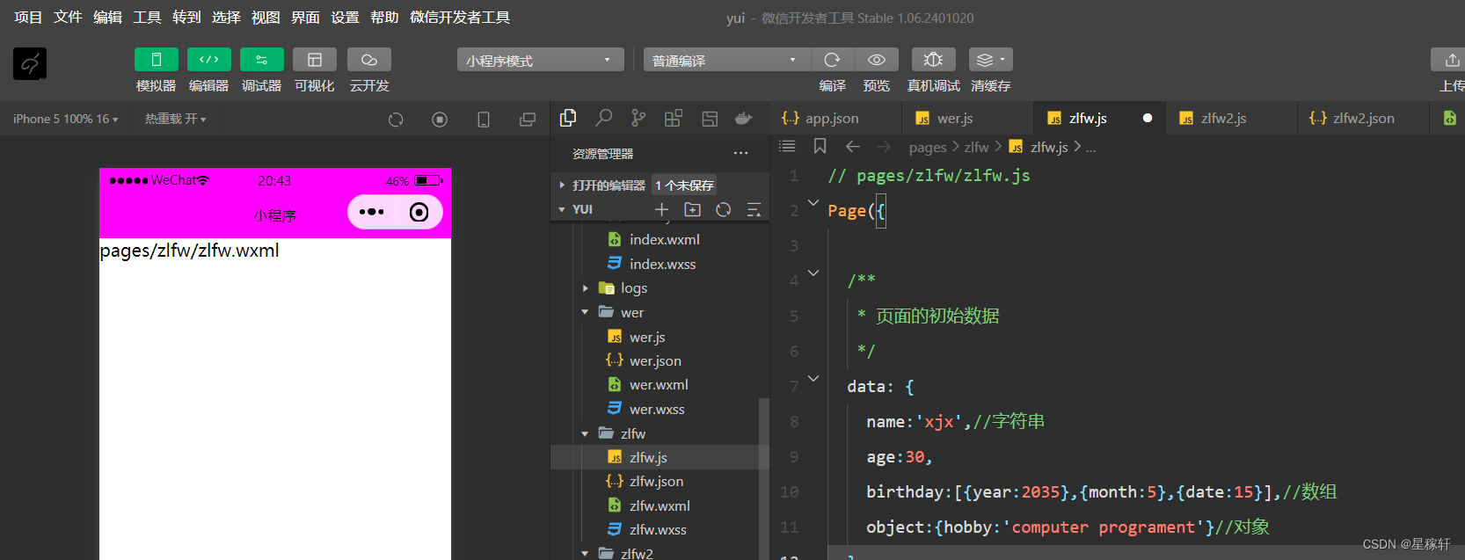This screenshot has width=1465, height=560.
Task: Open wer.wxml in the file tree
Action: (x=660, y=385)
